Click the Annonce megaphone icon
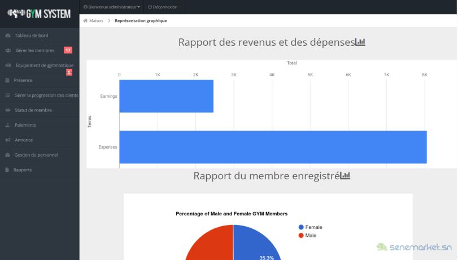The width and height of the screenshot is (458, 260). click(8, 140)
